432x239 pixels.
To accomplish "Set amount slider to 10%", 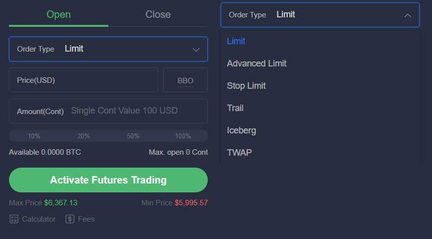I will tap(34, 136).
